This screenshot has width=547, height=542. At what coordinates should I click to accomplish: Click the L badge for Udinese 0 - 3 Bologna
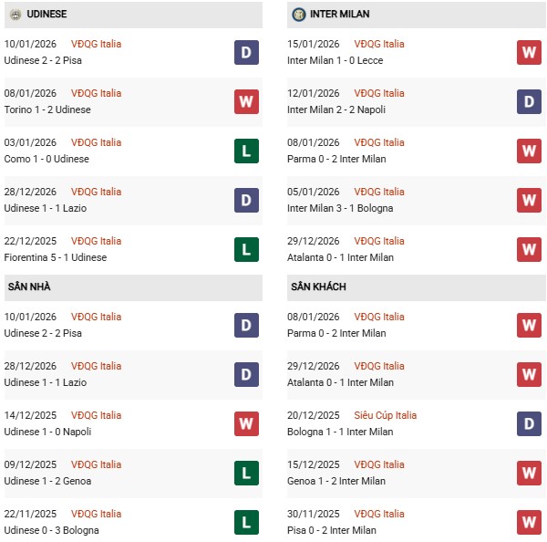(246, 522)
